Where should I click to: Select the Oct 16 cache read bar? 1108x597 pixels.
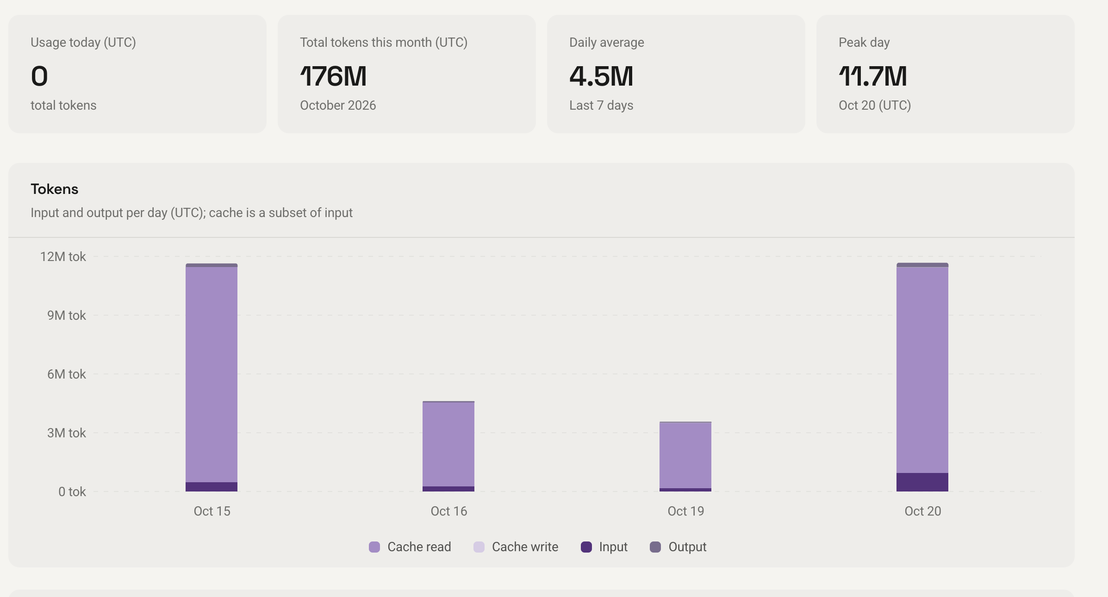(x=448, y=444)
